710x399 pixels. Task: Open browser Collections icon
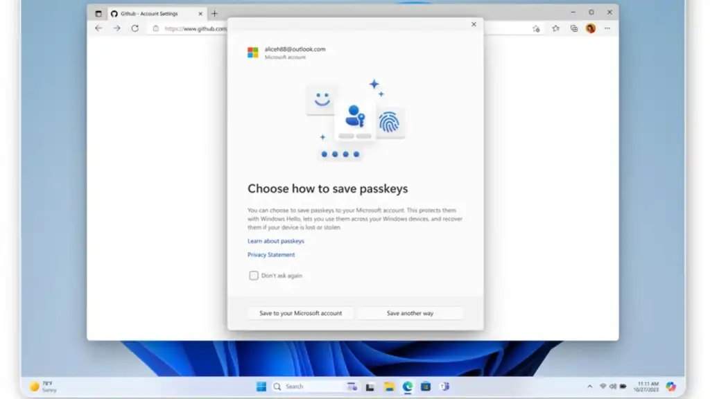pyautogui.click(x=573, y=28)
